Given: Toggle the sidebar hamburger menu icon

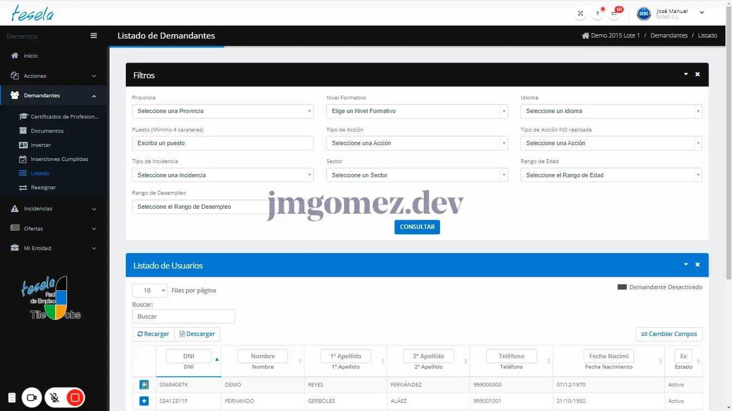Looking at the screenshot, I should [94, 36].
